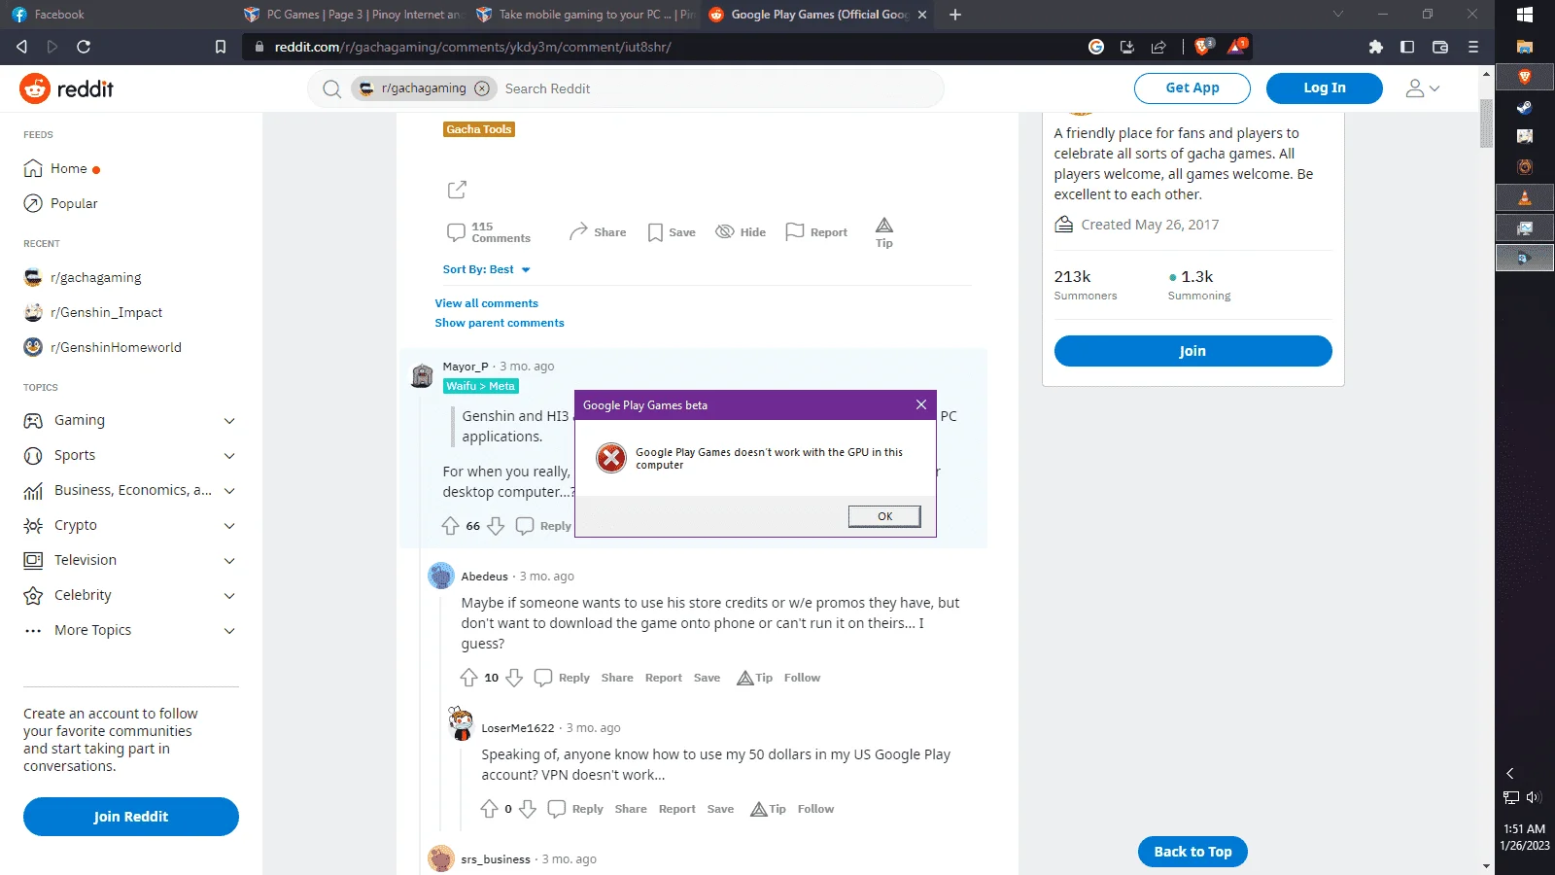The image size is (1555, 875).
Task: Downvote Abedeus's comment
Action: click(514, 678)
